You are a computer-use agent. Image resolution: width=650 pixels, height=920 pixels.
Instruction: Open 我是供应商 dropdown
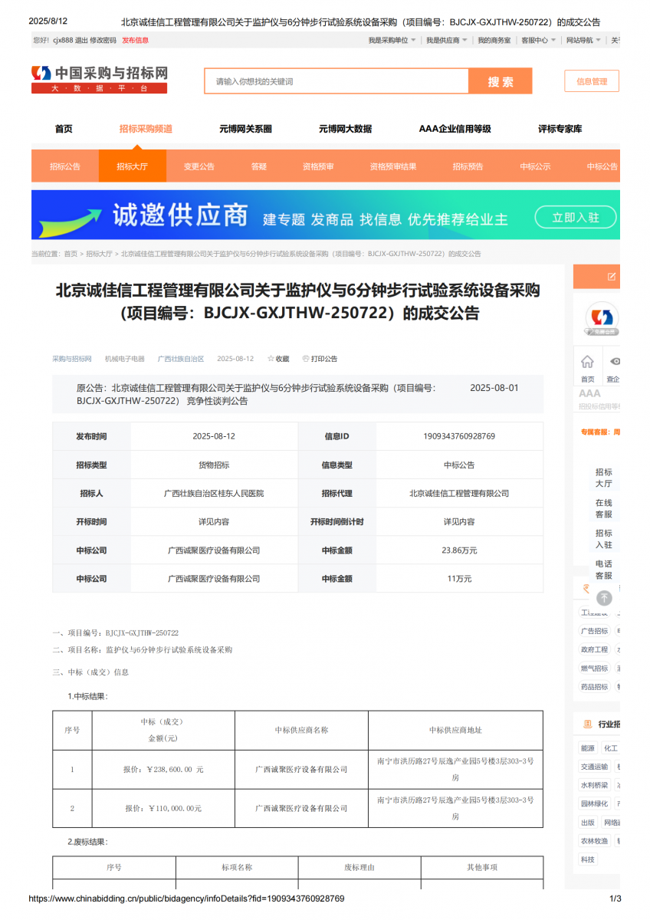coord(447,40)
